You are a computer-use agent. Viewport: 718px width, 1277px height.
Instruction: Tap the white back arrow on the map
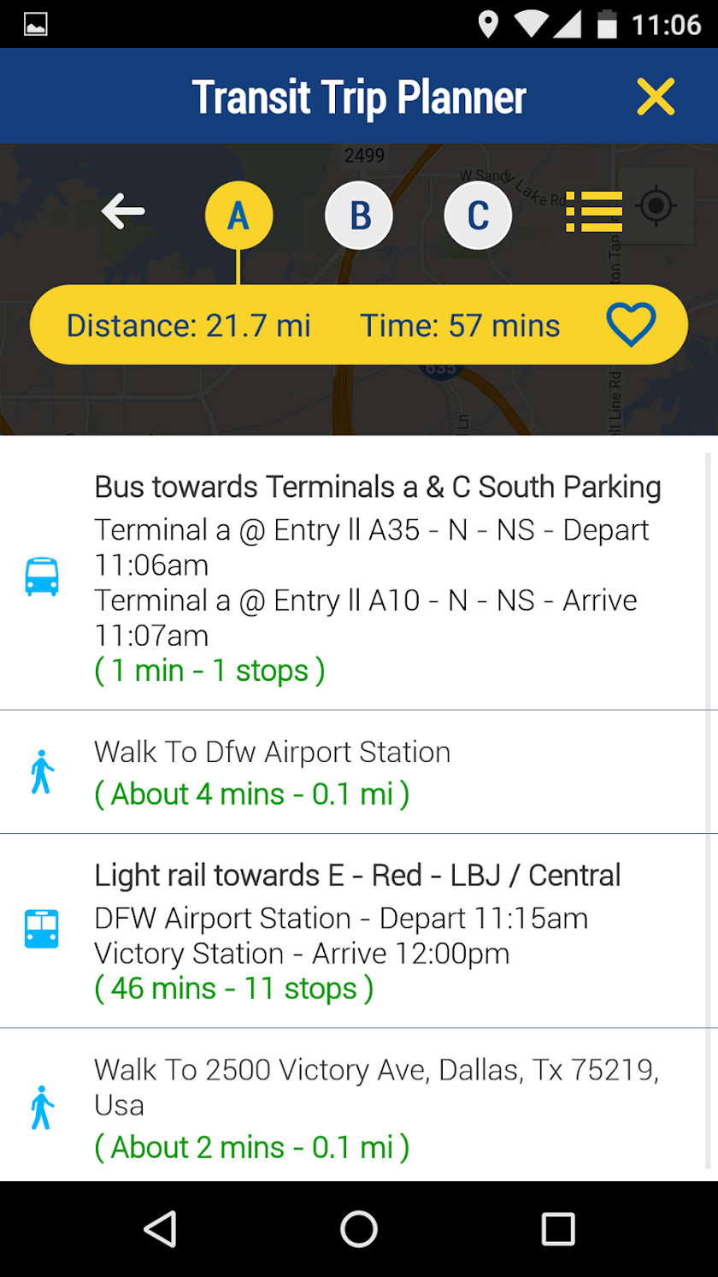coord(123,210)
